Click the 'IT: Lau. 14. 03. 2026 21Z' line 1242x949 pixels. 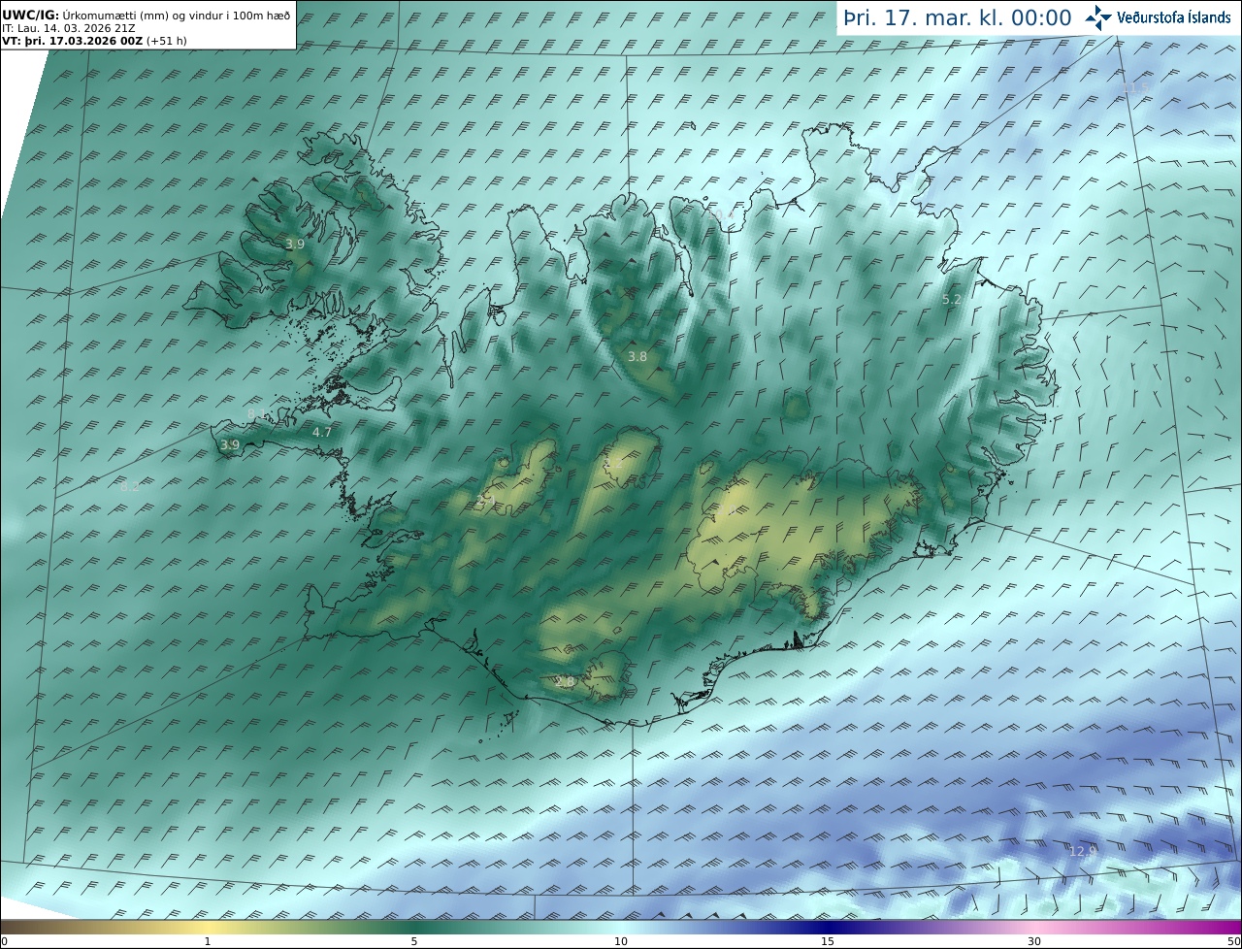(x=68, y=28)
